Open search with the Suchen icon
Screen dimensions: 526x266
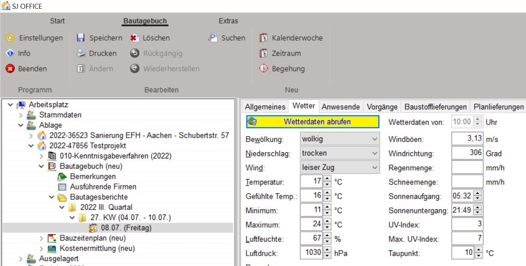pyautogui.click(x=212, y=38)
